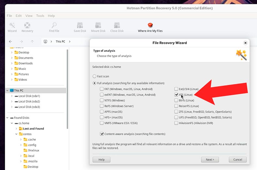Go forward with the right arrow
This screenshot has height=170, width=257.
(x=21, y=42)
